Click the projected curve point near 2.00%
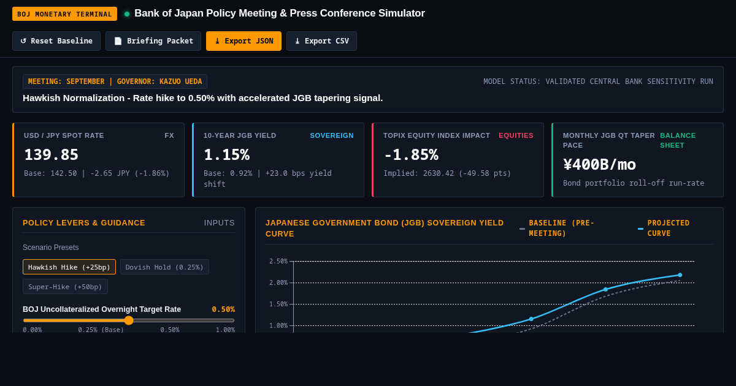 (605, 290)
